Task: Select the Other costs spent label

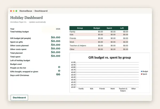Action: 18,49
